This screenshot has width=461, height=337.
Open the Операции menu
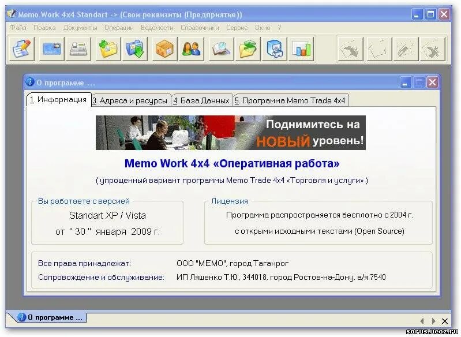point(119,28)
